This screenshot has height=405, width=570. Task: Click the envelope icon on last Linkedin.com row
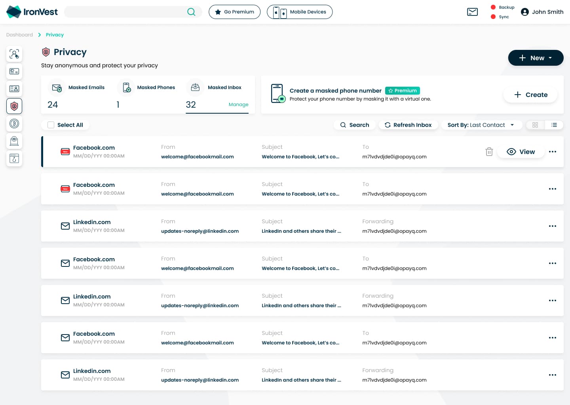click(65, 375)
